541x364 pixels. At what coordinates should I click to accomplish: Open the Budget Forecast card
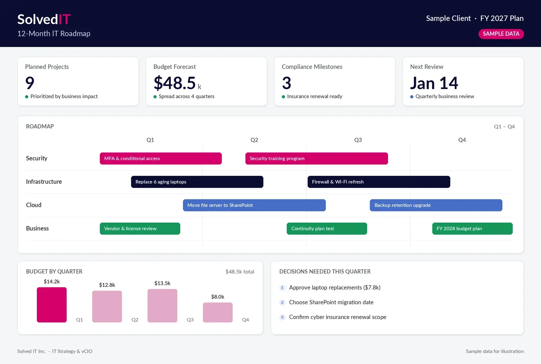pos(206,81)
